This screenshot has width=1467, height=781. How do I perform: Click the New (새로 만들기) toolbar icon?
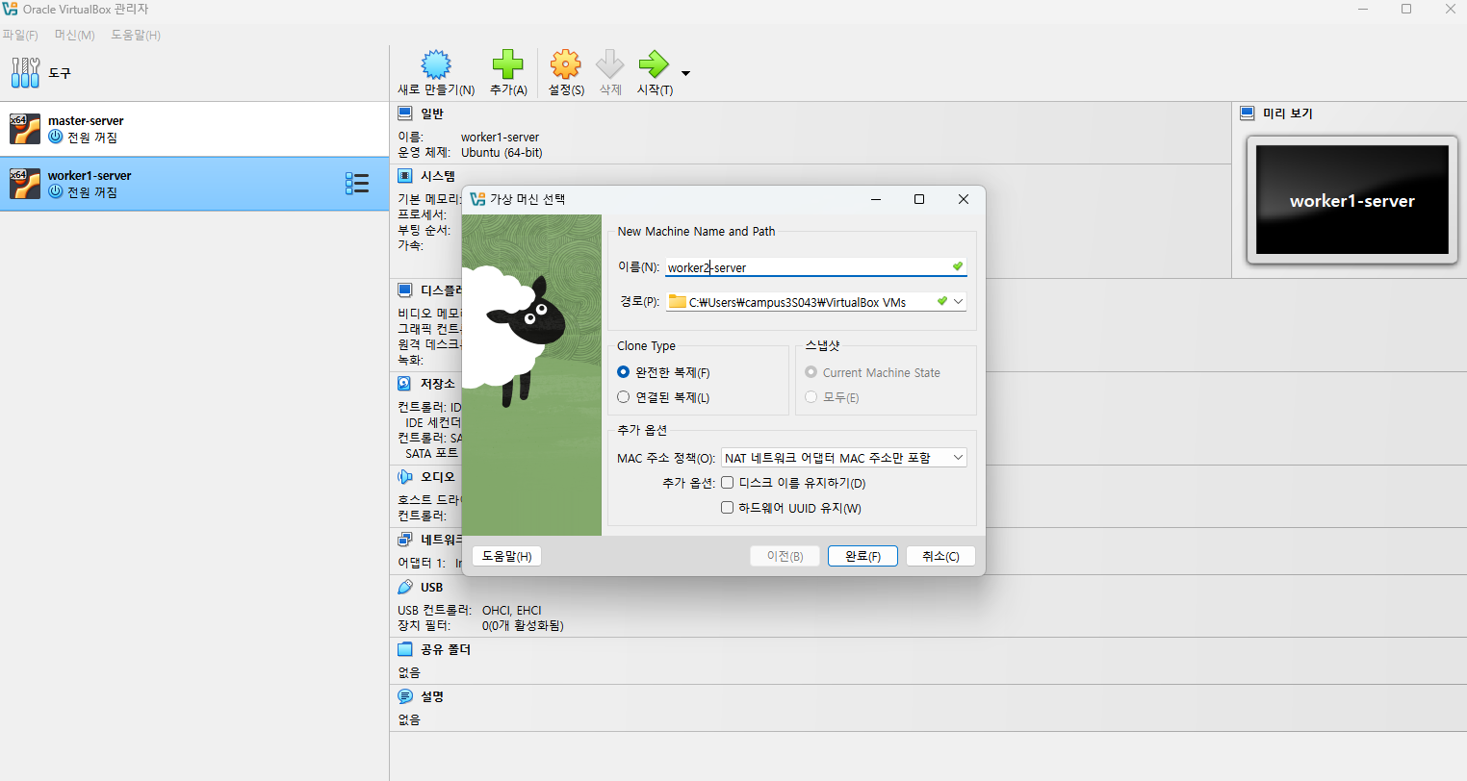[x=436, y=64]
